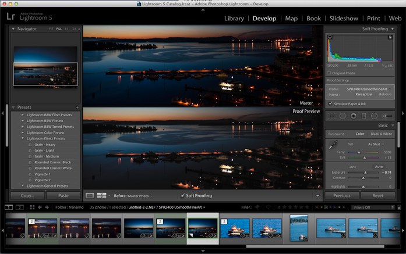Switch to Before/After split view
The image size is (406, 254).
tap(101, 196)
